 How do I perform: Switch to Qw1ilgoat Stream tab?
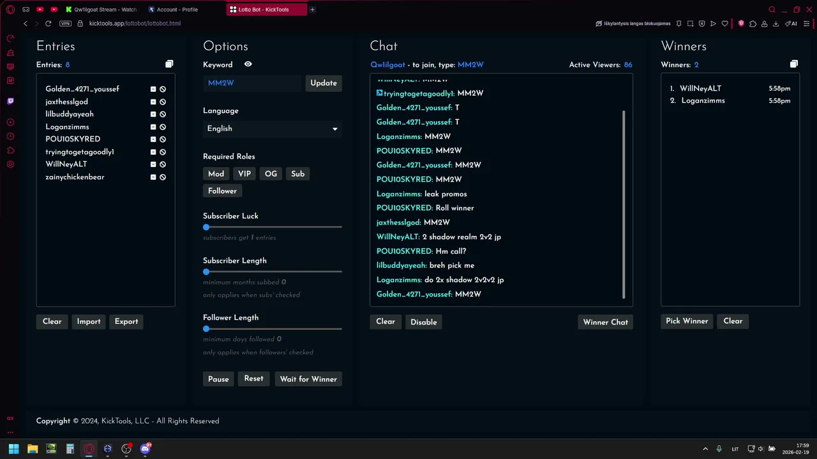click(x=101, y=10)
